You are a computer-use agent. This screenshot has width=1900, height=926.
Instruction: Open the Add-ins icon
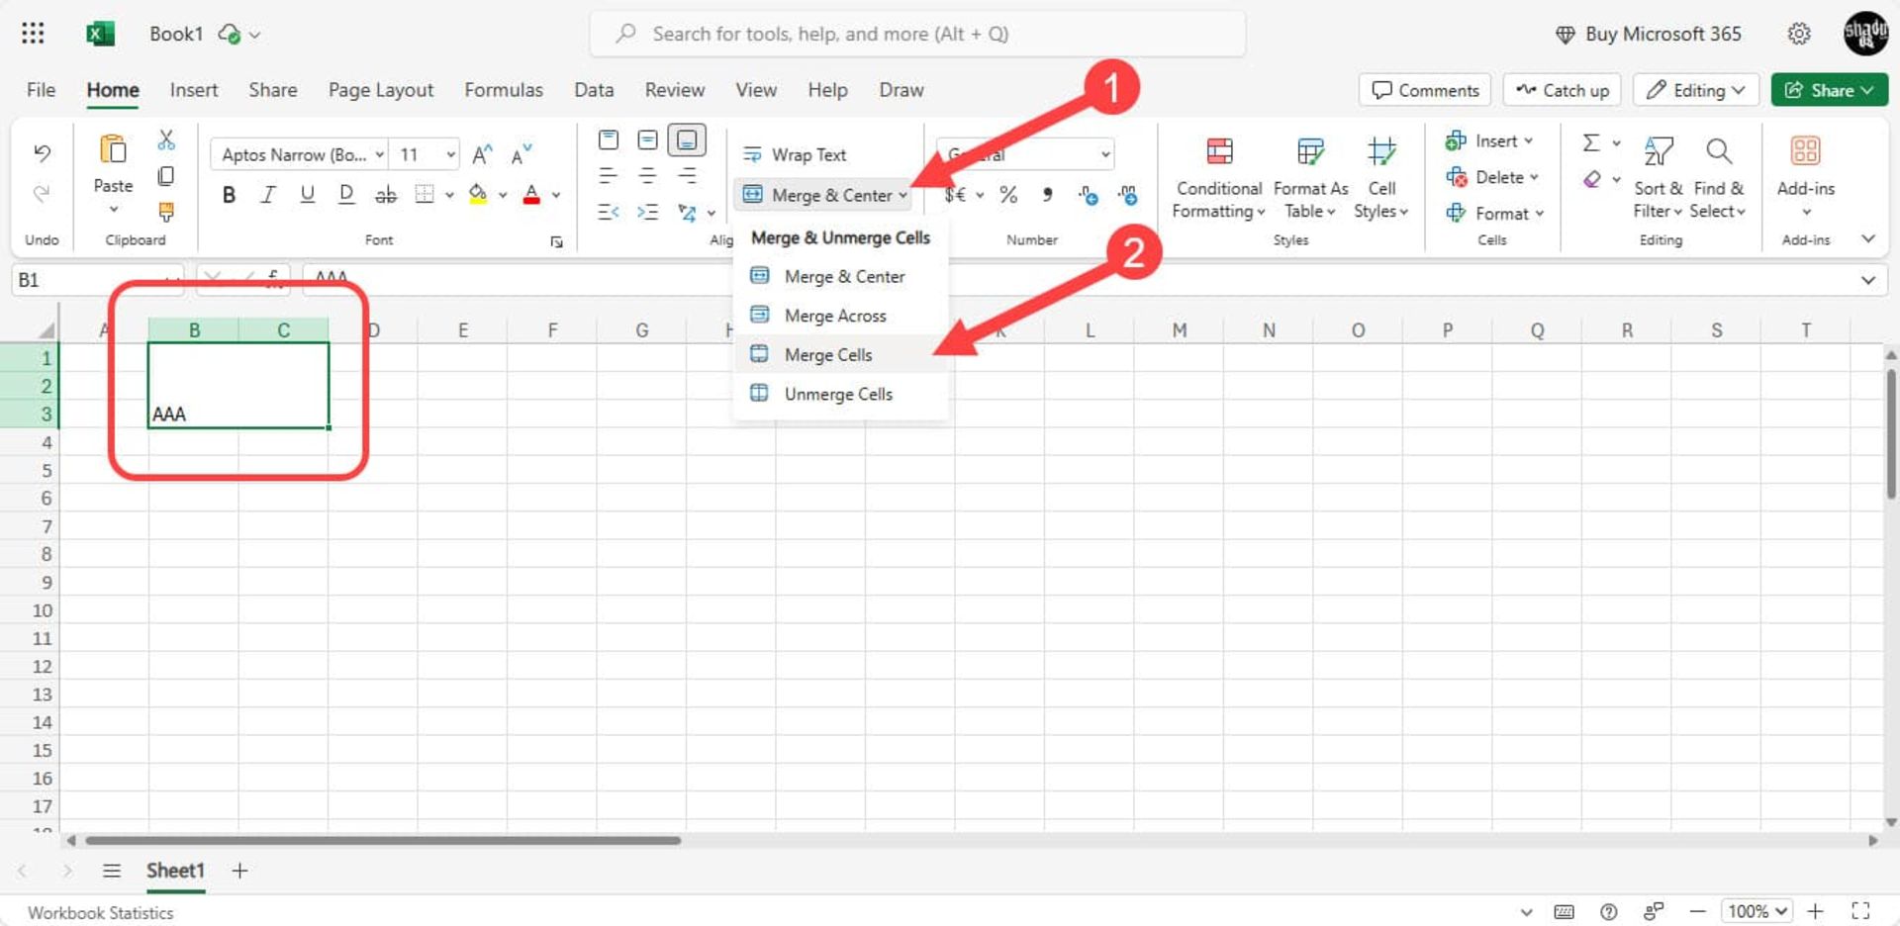[1805, 152]
